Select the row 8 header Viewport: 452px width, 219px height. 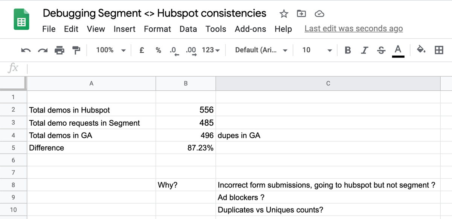pos(13,185)
